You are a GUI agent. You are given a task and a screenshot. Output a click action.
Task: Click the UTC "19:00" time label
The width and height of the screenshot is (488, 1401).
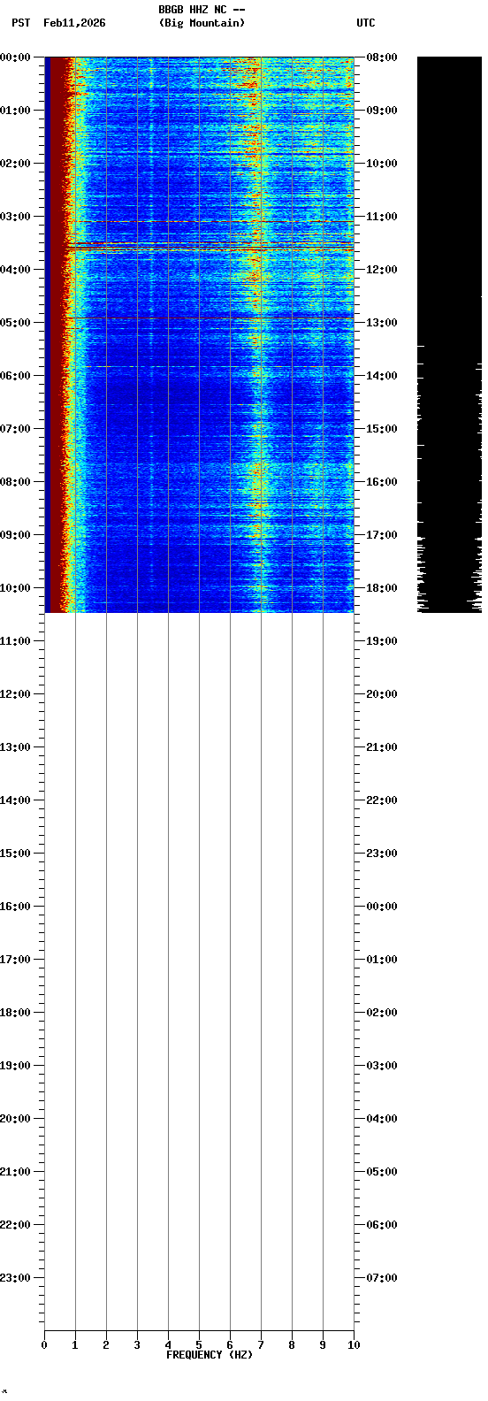[x=382, y=641]
